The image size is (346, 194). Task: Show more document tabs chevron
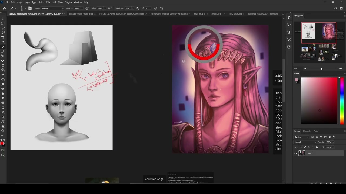pyautogui.click(x=283, y=14)
